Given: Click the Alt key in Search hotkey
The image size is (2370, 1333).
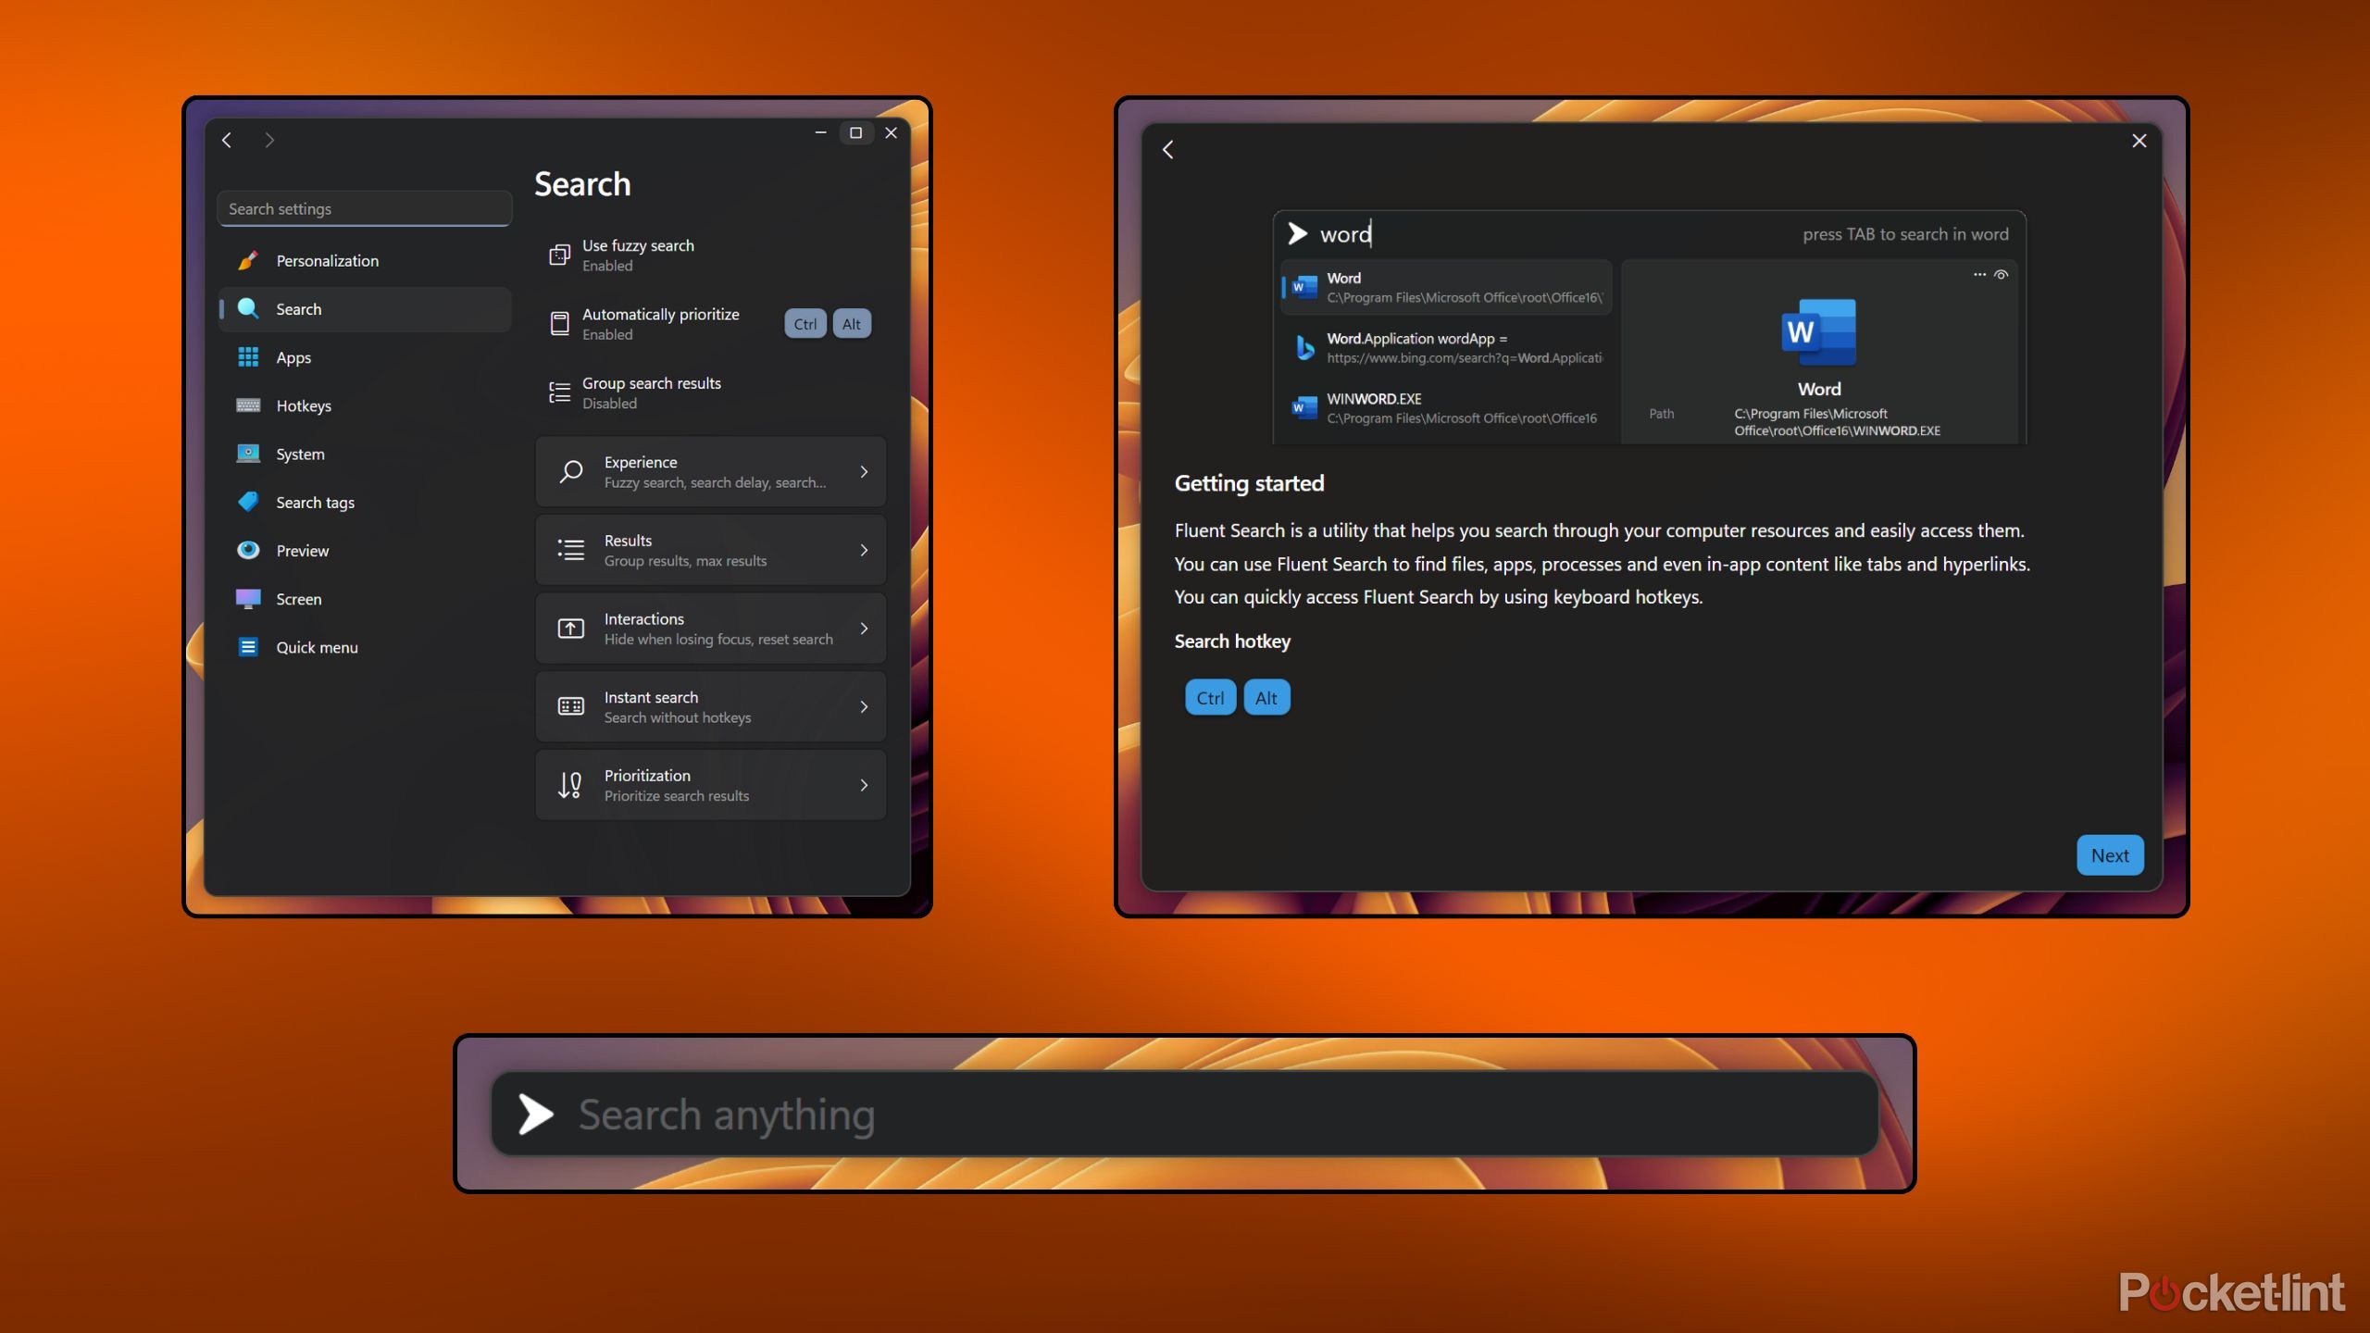Looking at the screenshot, I should click(x=1266, y=698).
